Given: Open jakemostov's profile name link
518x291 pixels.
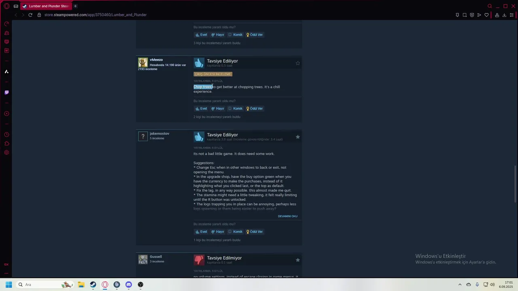Looking at the screenshot, I should (x=159, y=133).
